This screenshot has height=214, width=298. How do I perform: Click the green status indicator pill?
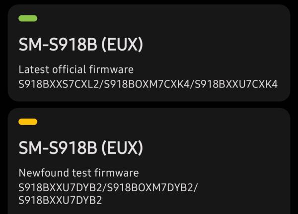pos(27,18)
